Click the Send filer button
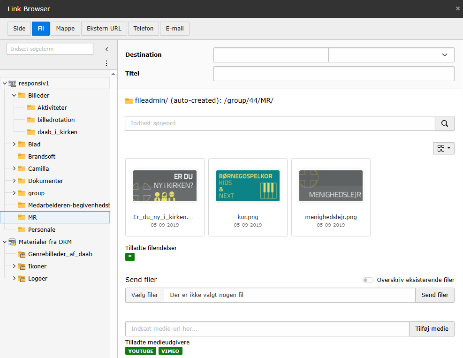 coord(434,295)
